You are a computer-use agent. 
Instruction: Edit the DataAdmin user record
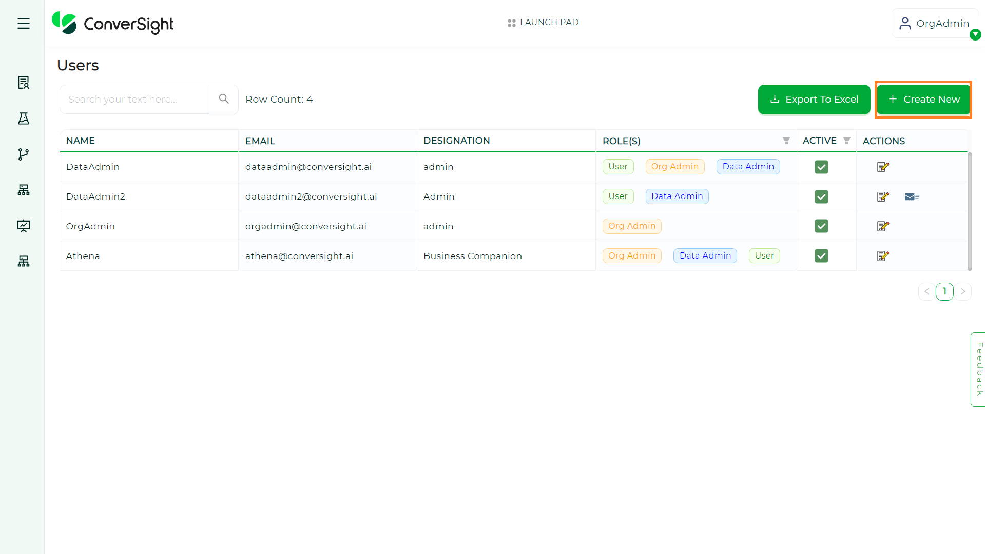point(883,167)
